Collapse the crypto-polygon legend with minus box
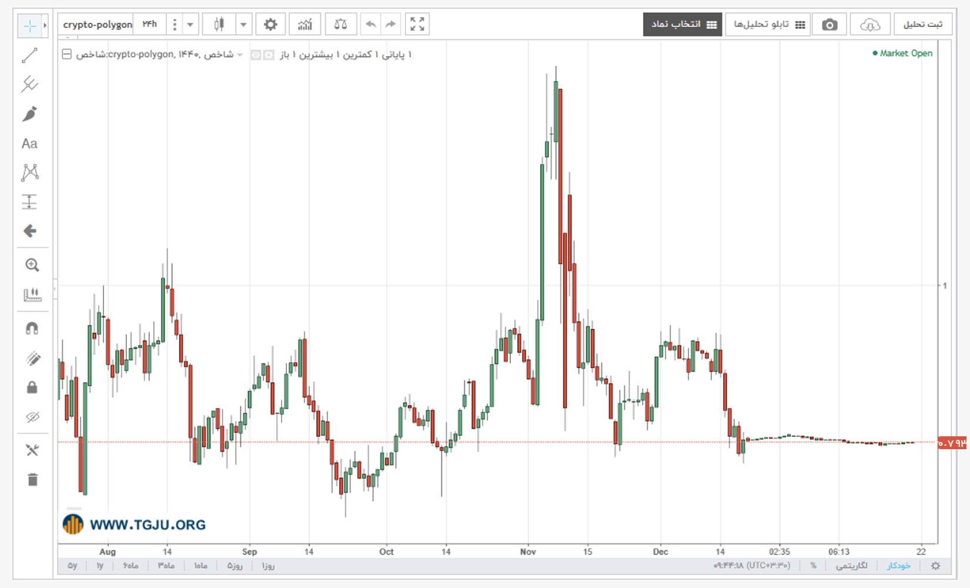The height and width of the screenshot is (588, 970). [x=67, y=54]
